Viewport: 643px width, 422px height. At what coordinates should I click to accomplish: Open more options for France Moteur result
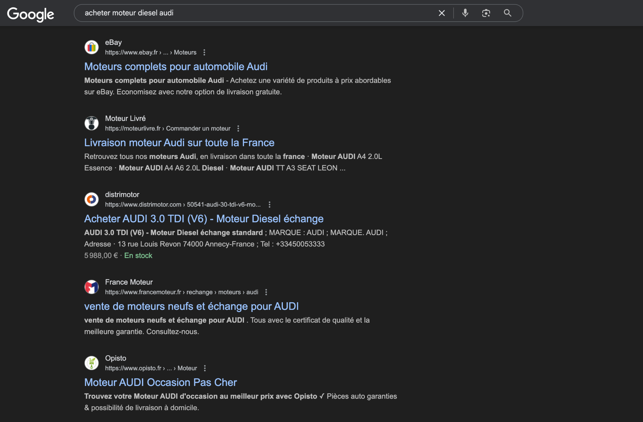[x=266, y=292]
